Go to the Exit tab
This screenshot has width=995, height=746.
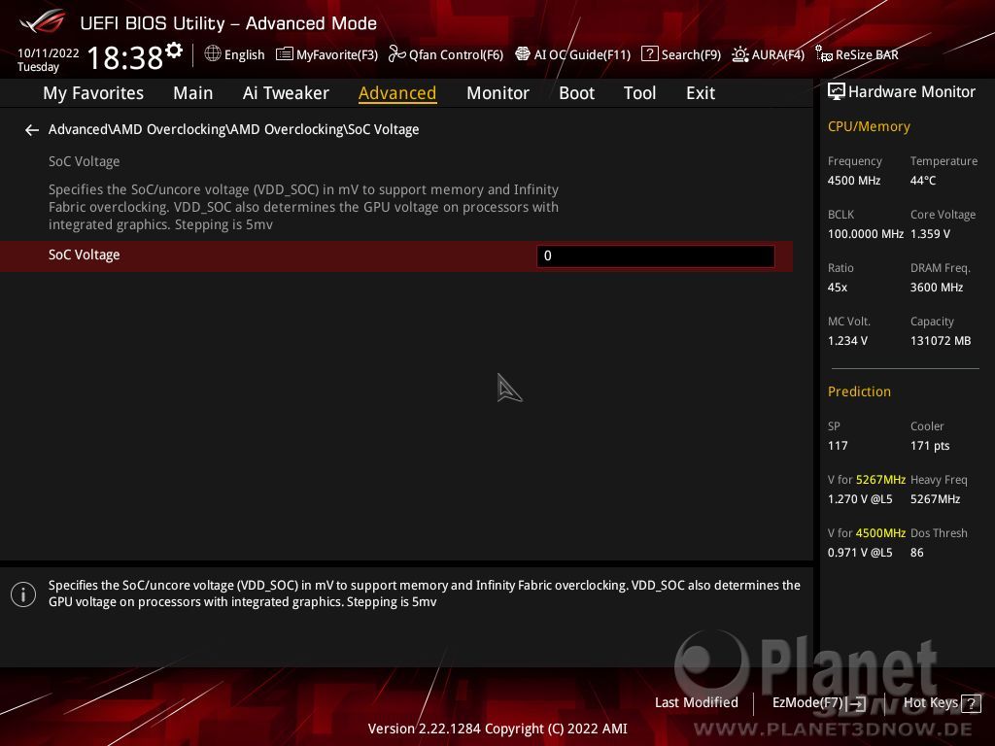pyautogui.click(x=701, y=93)
